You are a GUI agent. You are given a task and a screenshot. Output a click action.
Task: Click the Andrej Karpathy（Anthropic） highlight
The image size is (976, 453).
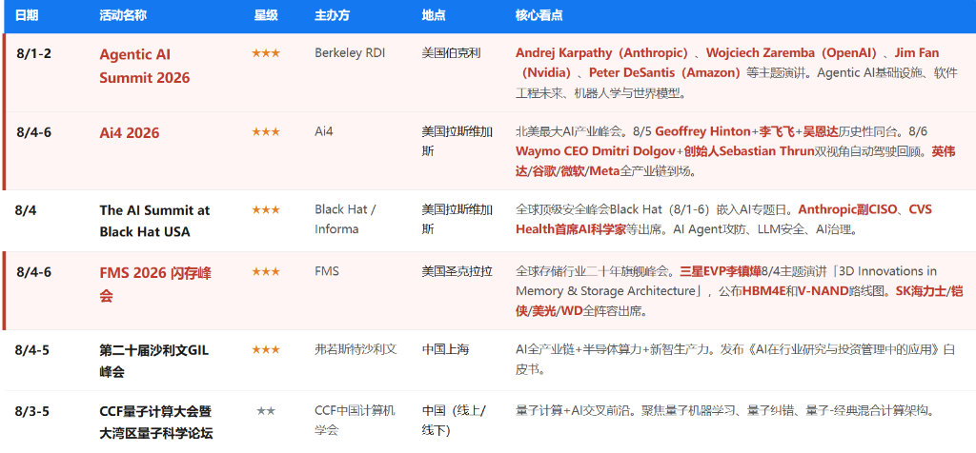click(x=602, y=53)
